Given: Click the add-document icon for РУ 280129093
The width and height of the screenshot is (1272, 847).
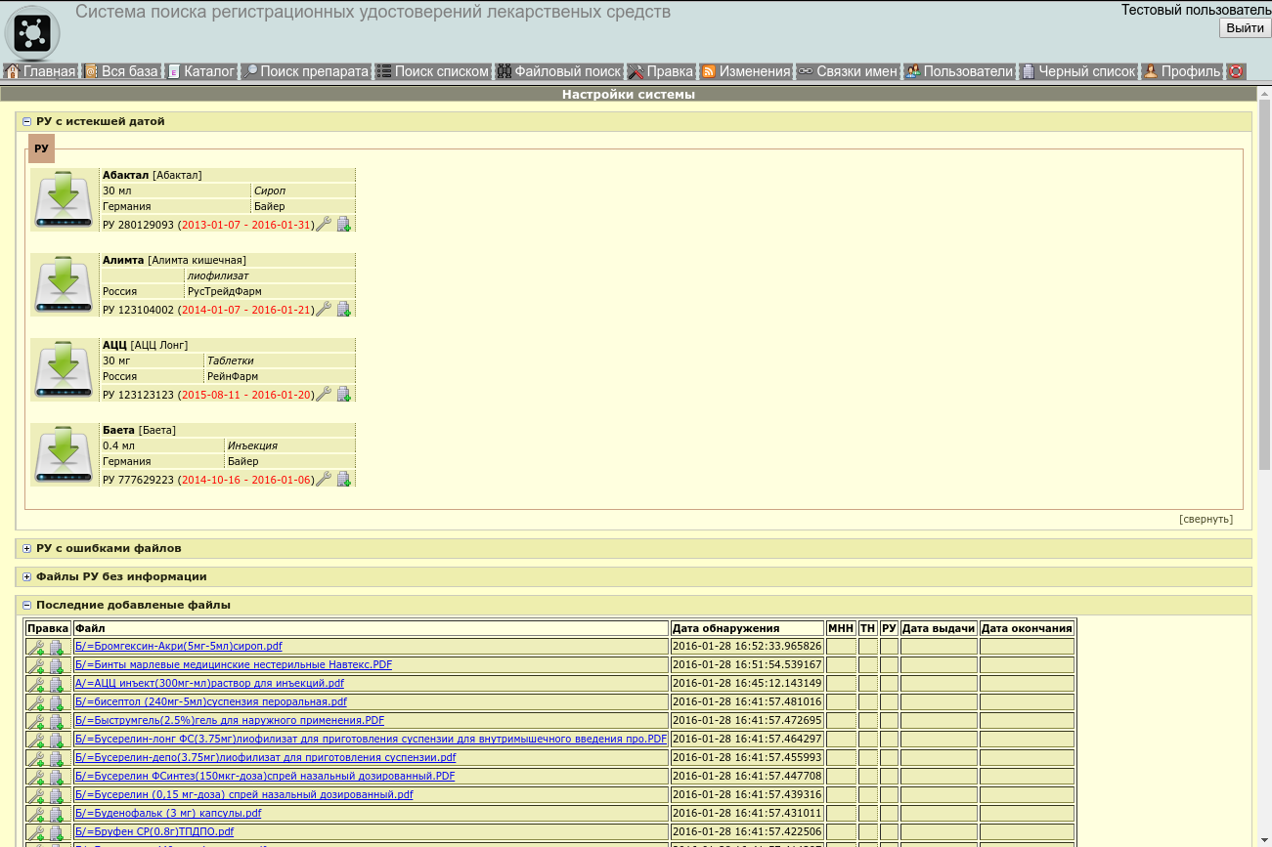Looking at the screenshot, I should pos(343,225).
